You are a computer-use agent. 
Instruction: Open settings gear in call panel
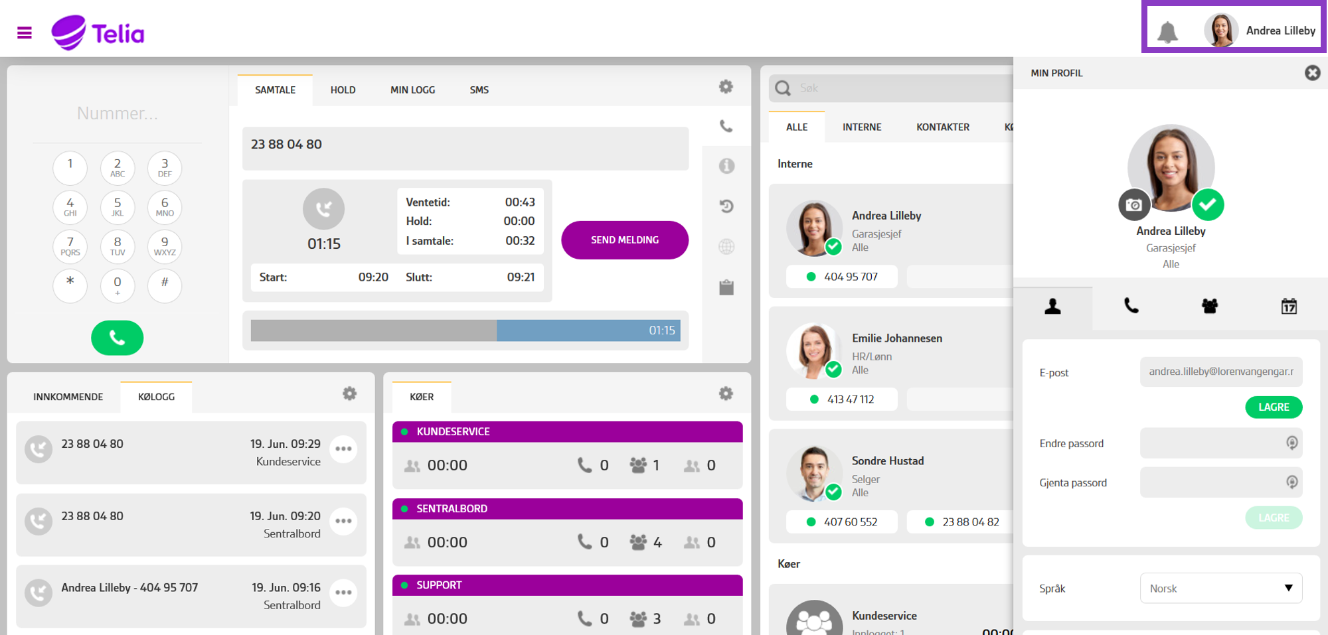point(726,87)
